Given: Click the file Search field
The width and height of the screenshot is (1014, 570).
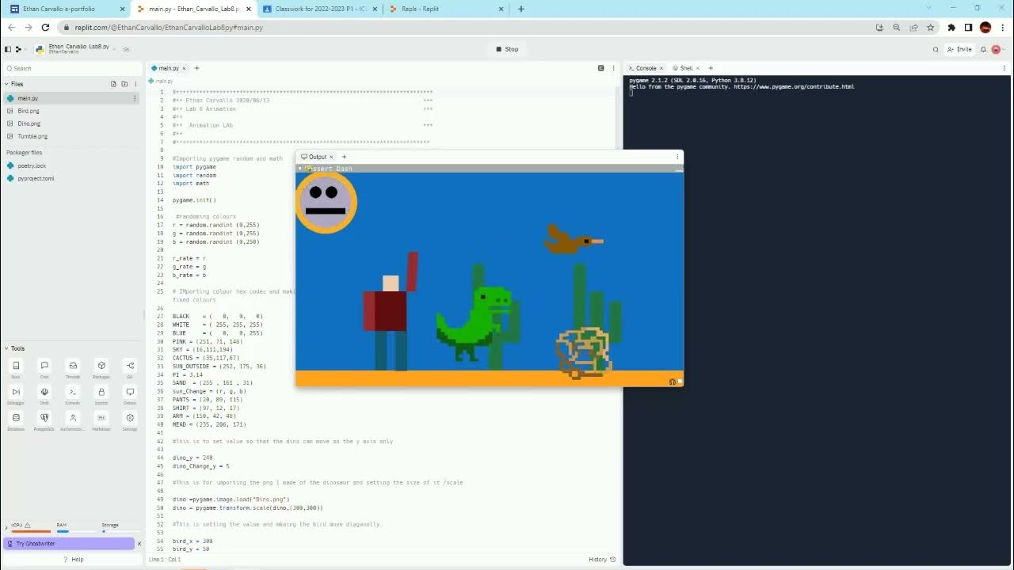Looking at the screenshot, I should [71, 68].
